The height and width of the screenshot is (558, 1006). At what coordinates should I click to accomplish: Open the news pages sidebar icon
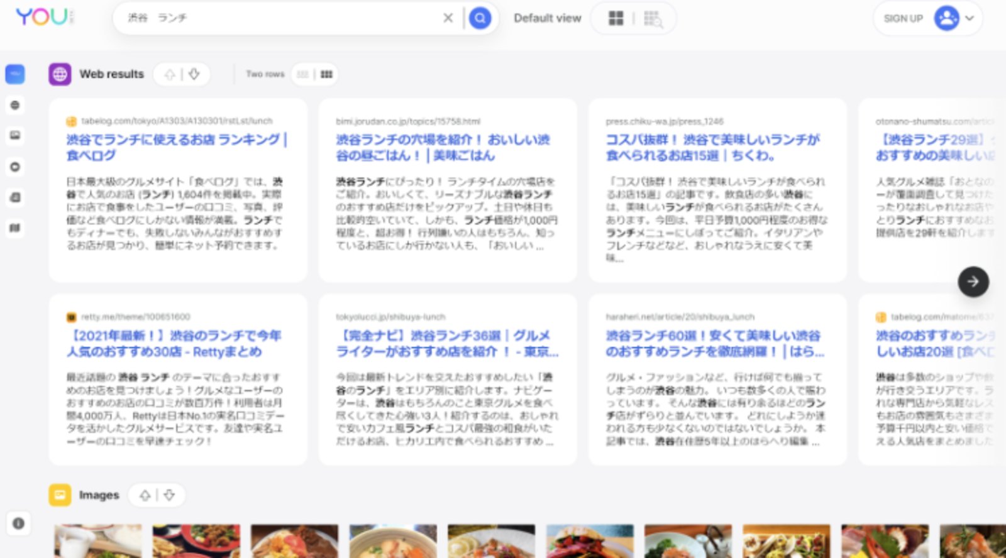pos(15,197)
